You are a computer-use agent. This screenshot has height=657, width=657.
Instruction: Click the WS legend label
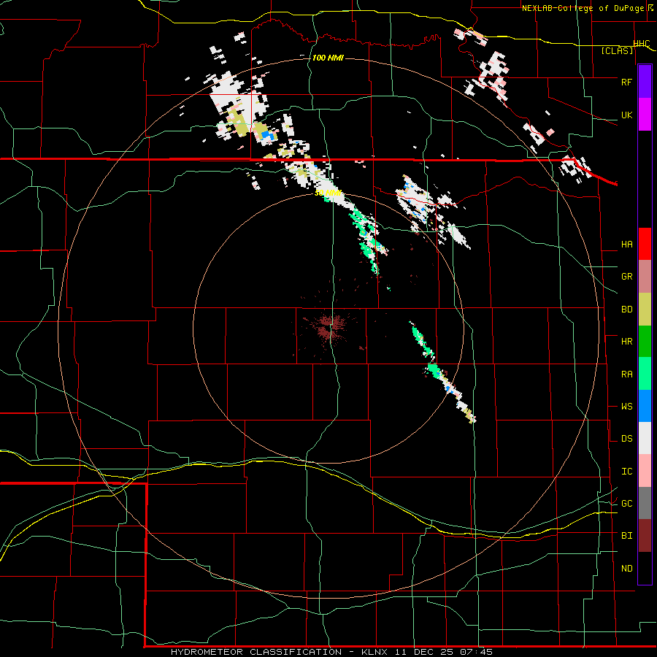pos(626,407)
